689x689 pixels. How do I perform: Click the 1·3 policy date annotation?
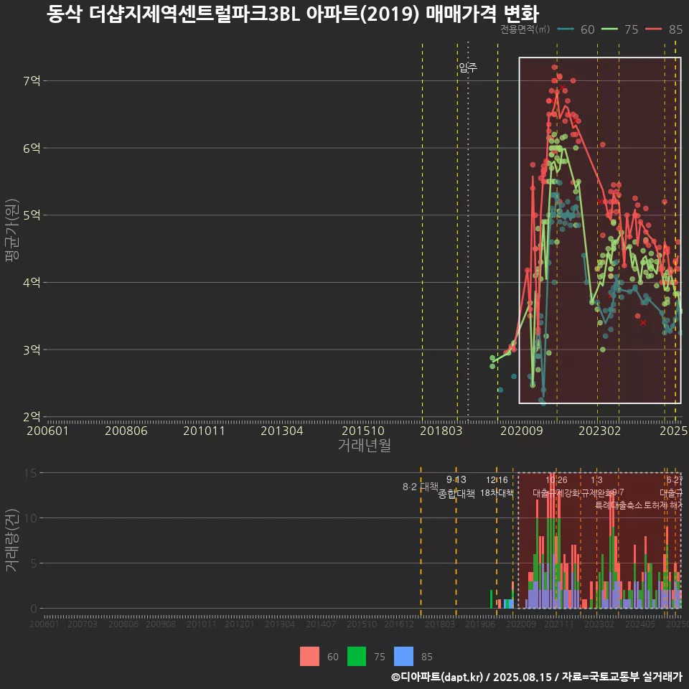click(596, 480)
